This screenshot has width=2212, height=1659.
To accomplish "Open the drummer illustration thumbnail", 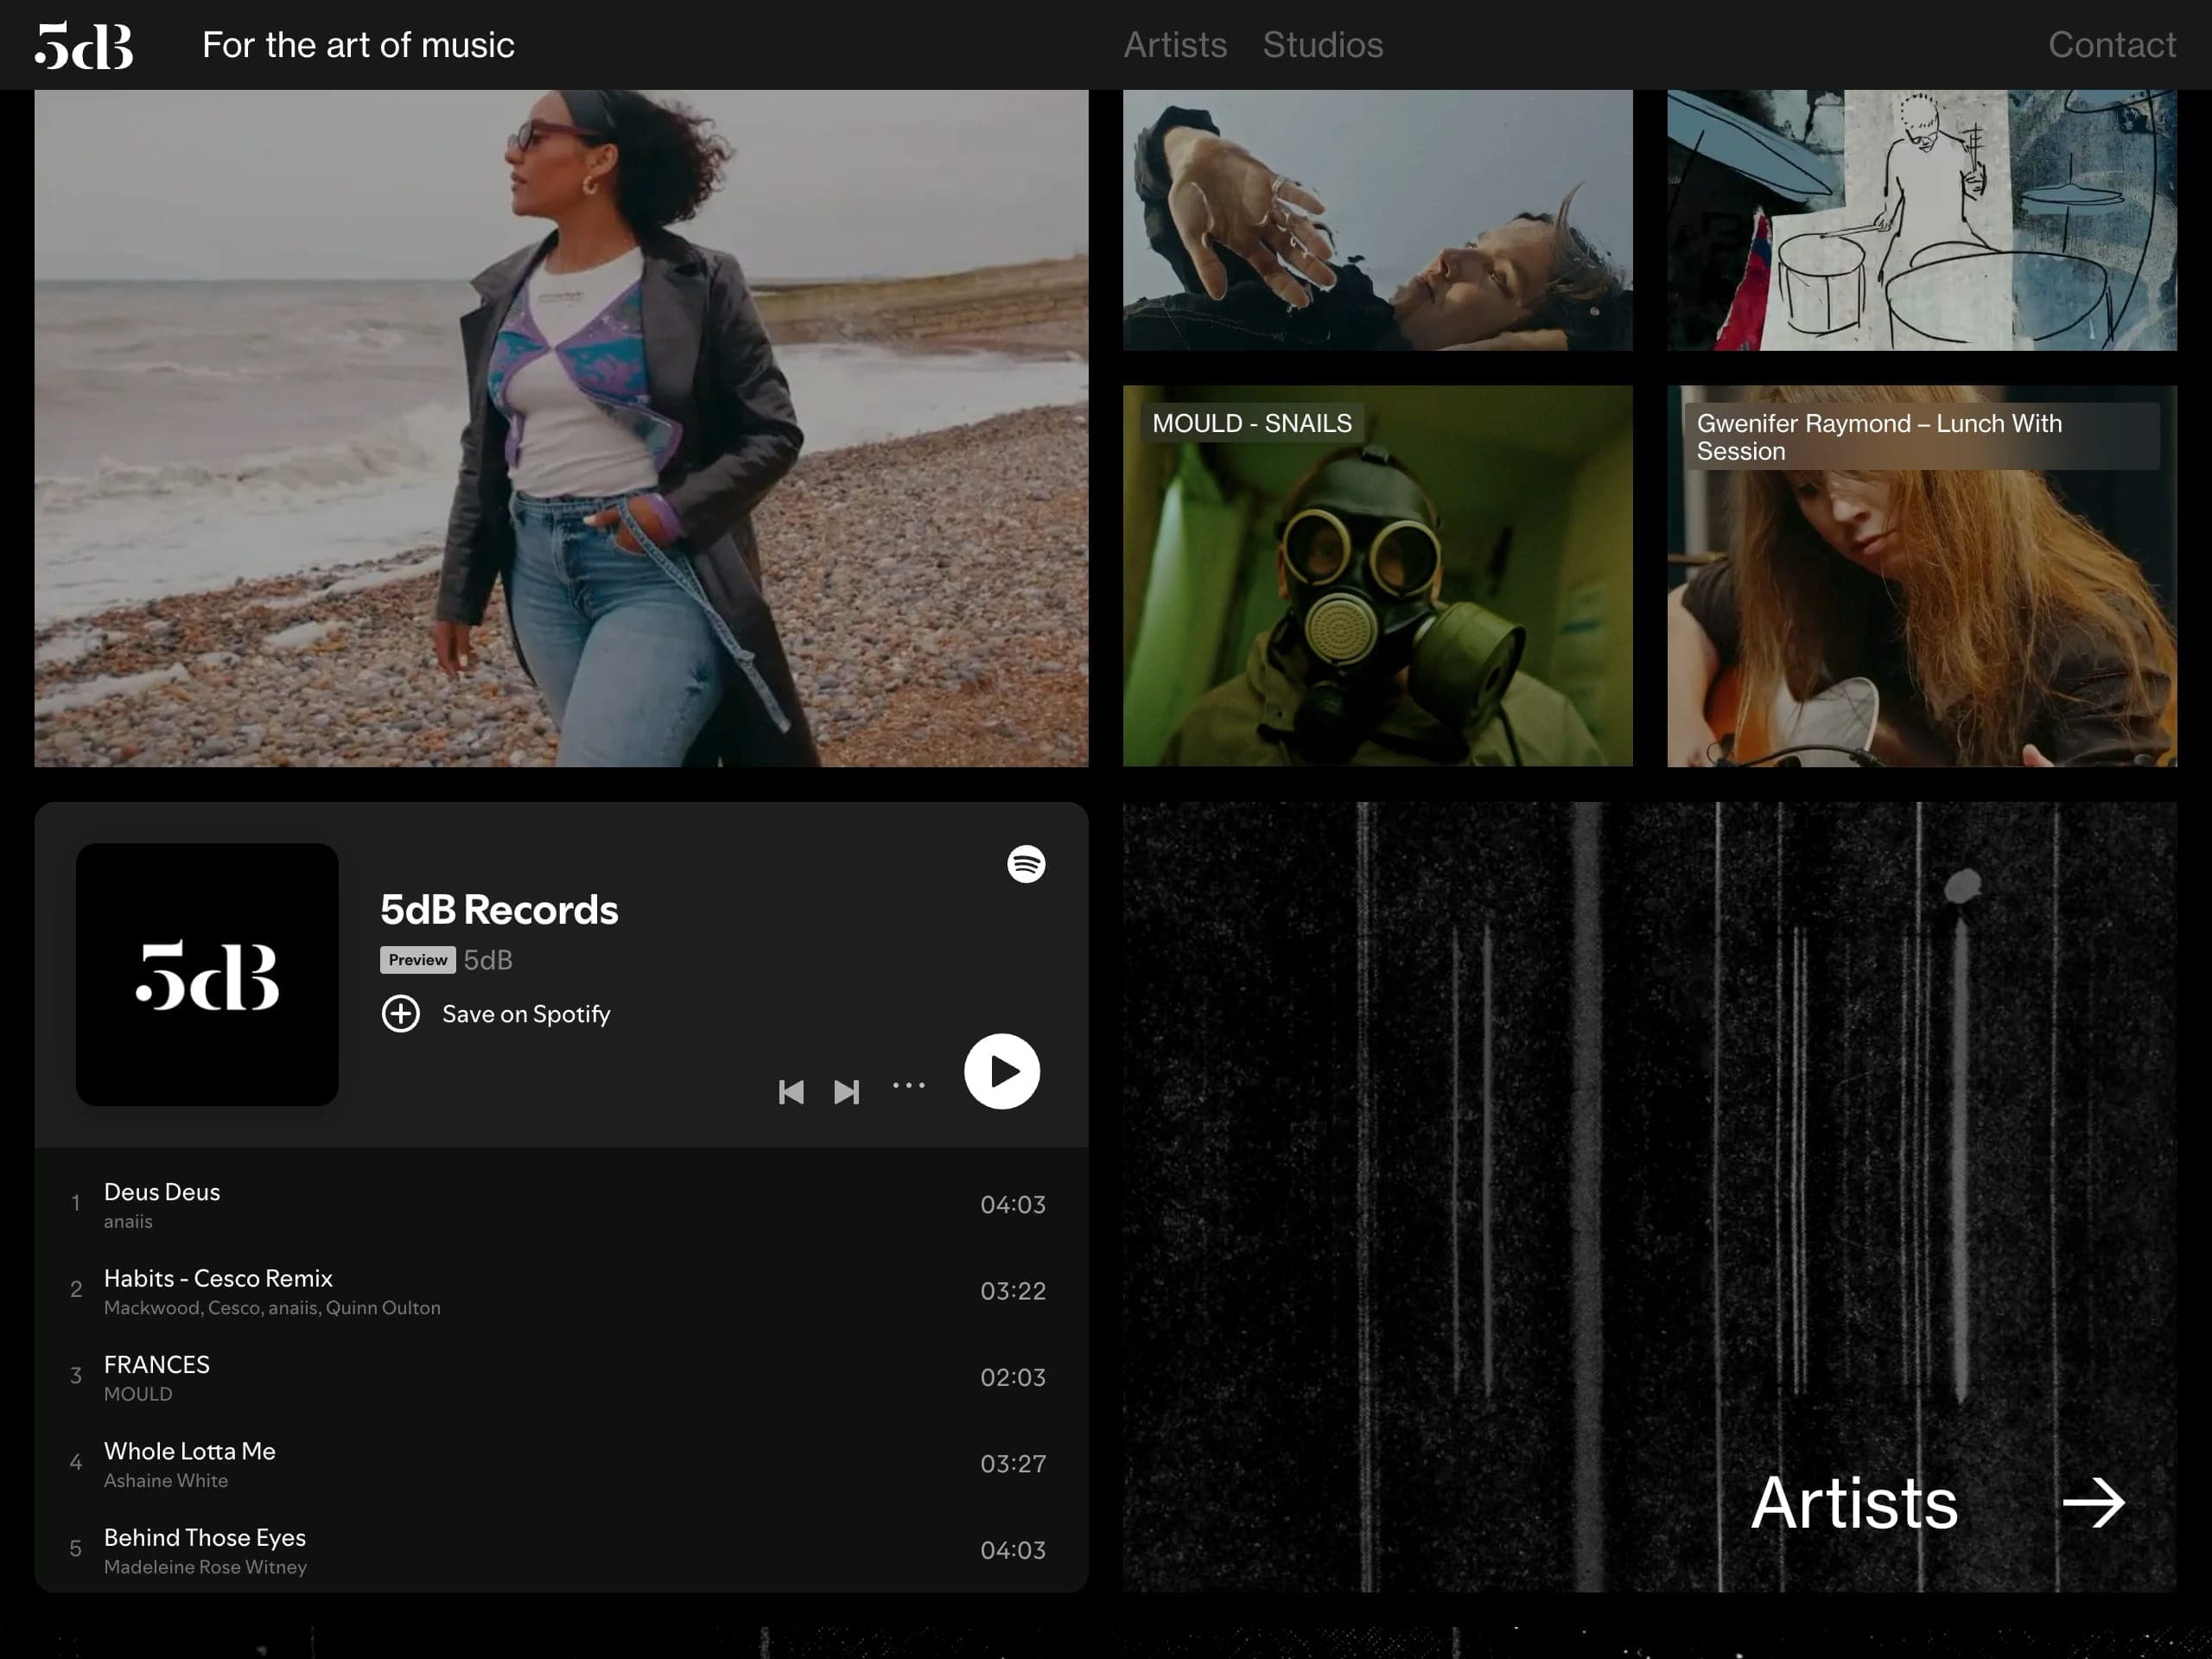I will coord(1921,220).
